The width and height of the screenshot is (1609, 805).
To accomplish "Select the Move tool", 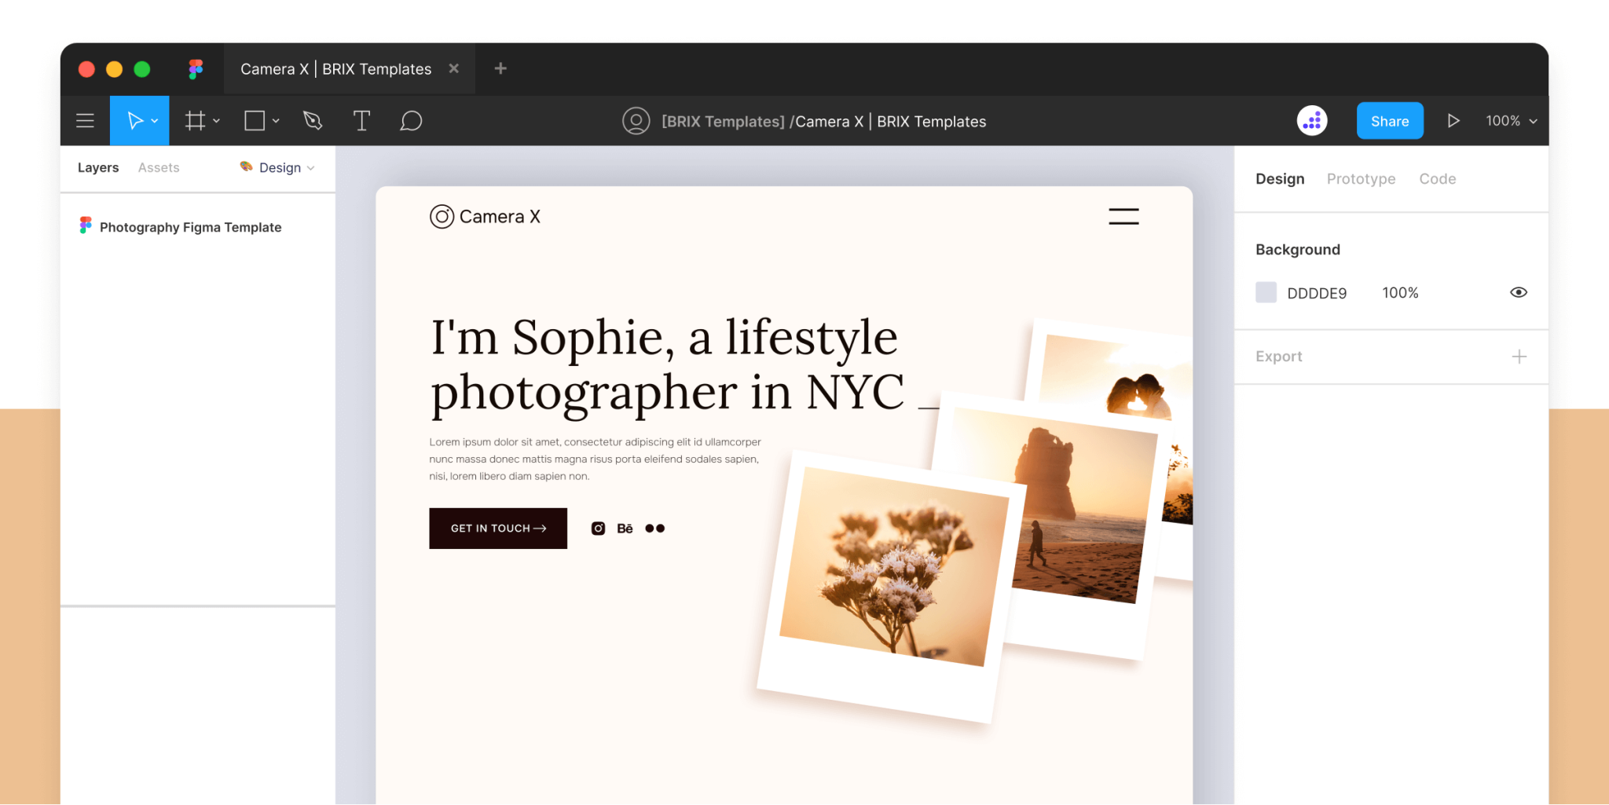I will click(x=134, y=120).
